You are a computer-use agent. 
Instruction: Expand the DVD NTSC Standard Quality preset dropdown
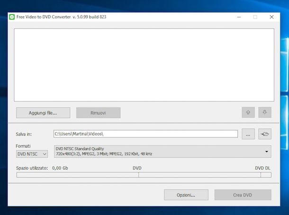(163, 151)
